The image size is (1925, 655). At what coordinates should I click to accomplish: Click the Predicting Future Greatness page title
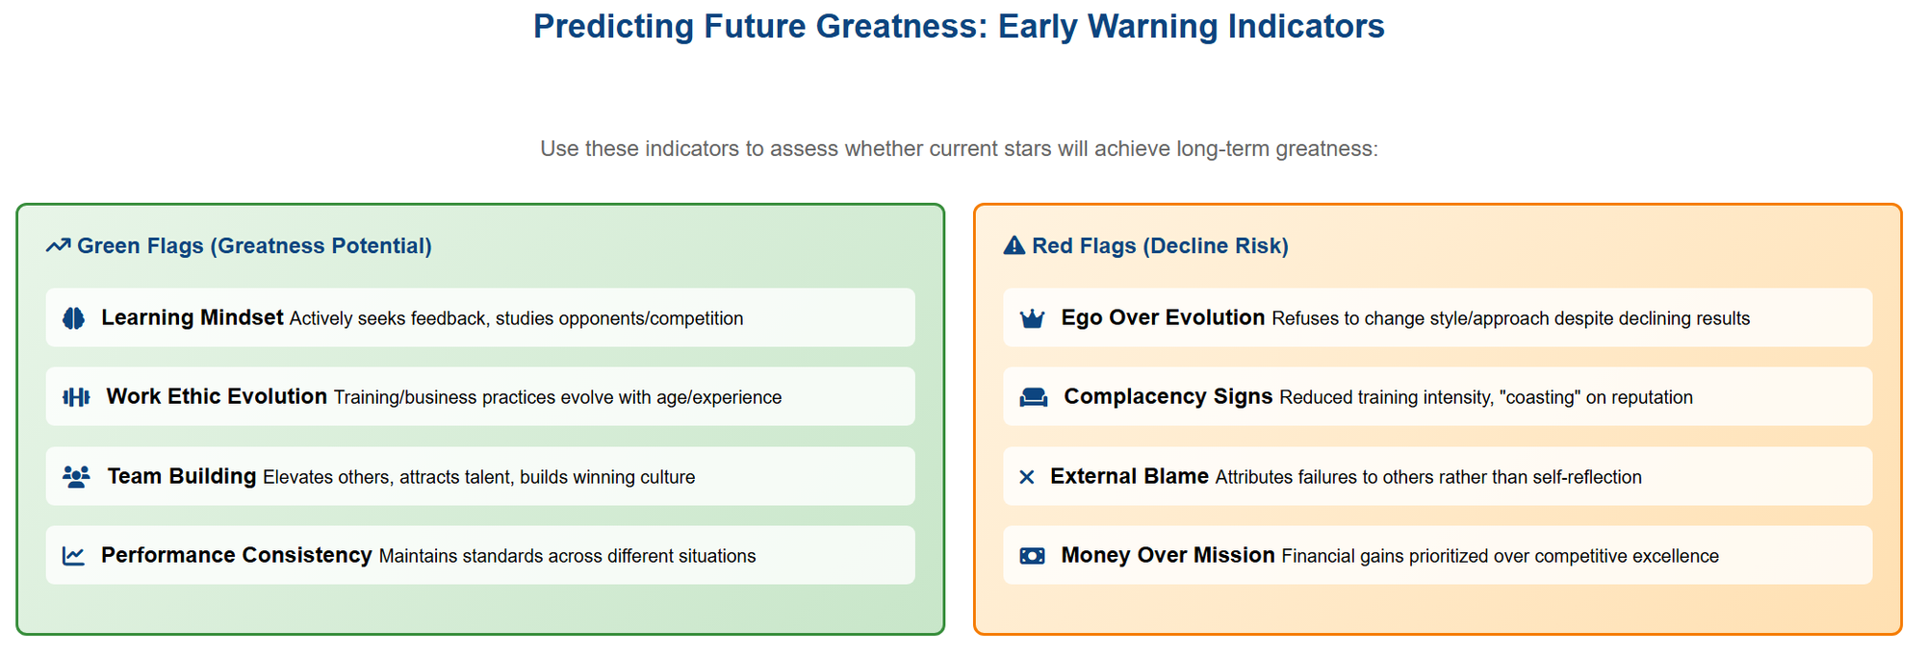959,26
